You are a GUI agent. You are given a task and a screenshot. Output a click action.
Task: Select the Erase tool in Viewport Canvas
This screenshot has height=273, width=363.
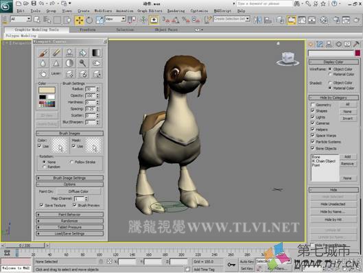coord(56,53)
